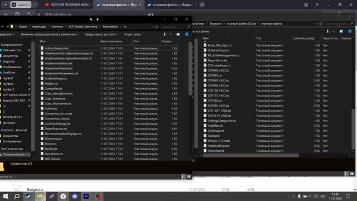357x201 pixels.
Task: Click the help icon in front Explorer window
Action: coord(187,34)
